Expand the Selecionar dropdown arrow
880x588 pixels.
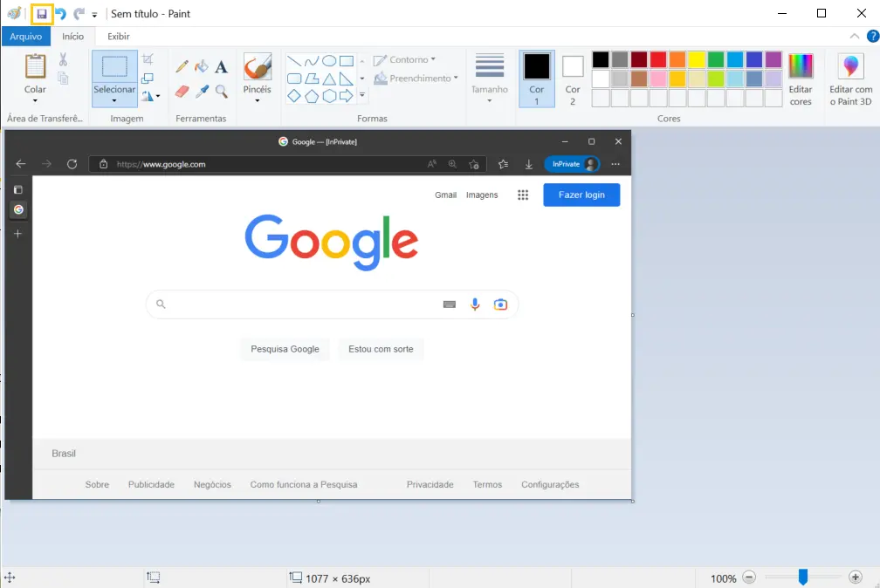114,101
